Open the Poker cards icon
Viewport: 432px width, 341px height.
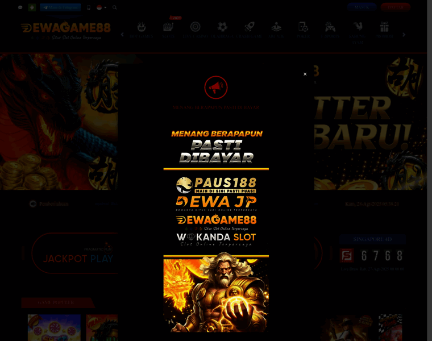[x=303, y=27]
